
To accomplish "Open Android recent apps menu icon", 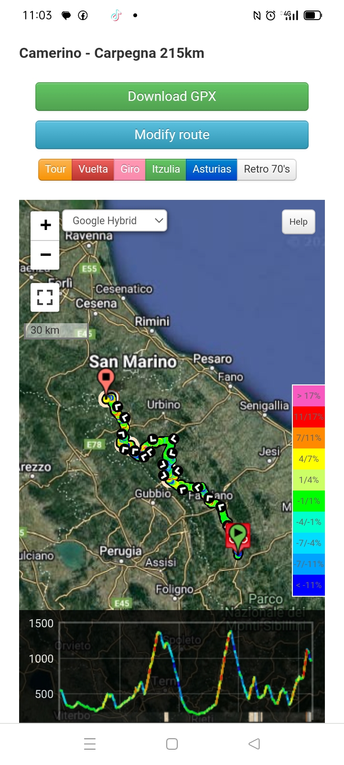I will [90, 743].
